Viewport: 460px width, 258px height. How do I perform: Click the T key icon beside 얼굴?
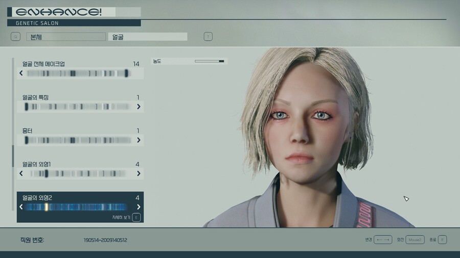click(208, 37)
